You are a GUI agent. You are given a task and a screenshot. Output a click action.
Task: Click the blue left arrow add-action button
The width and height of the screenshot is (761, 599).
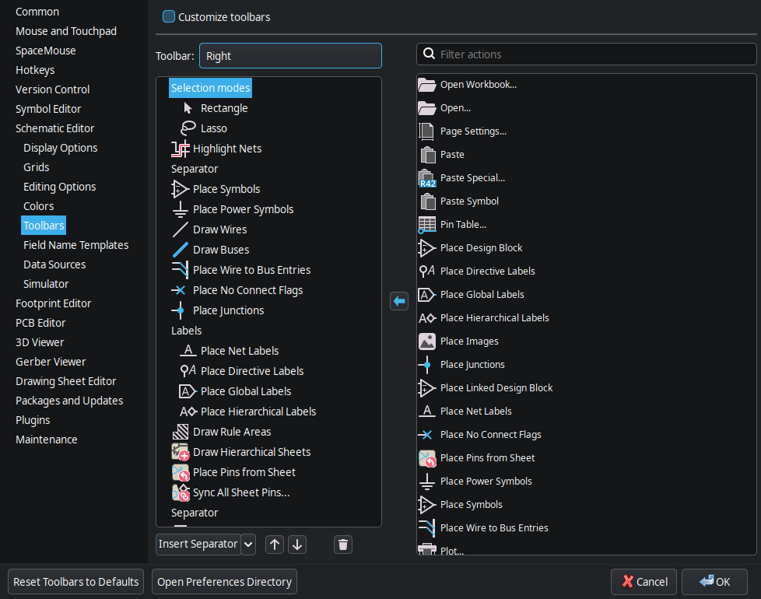pyautogui.click(x=399, y=301)
